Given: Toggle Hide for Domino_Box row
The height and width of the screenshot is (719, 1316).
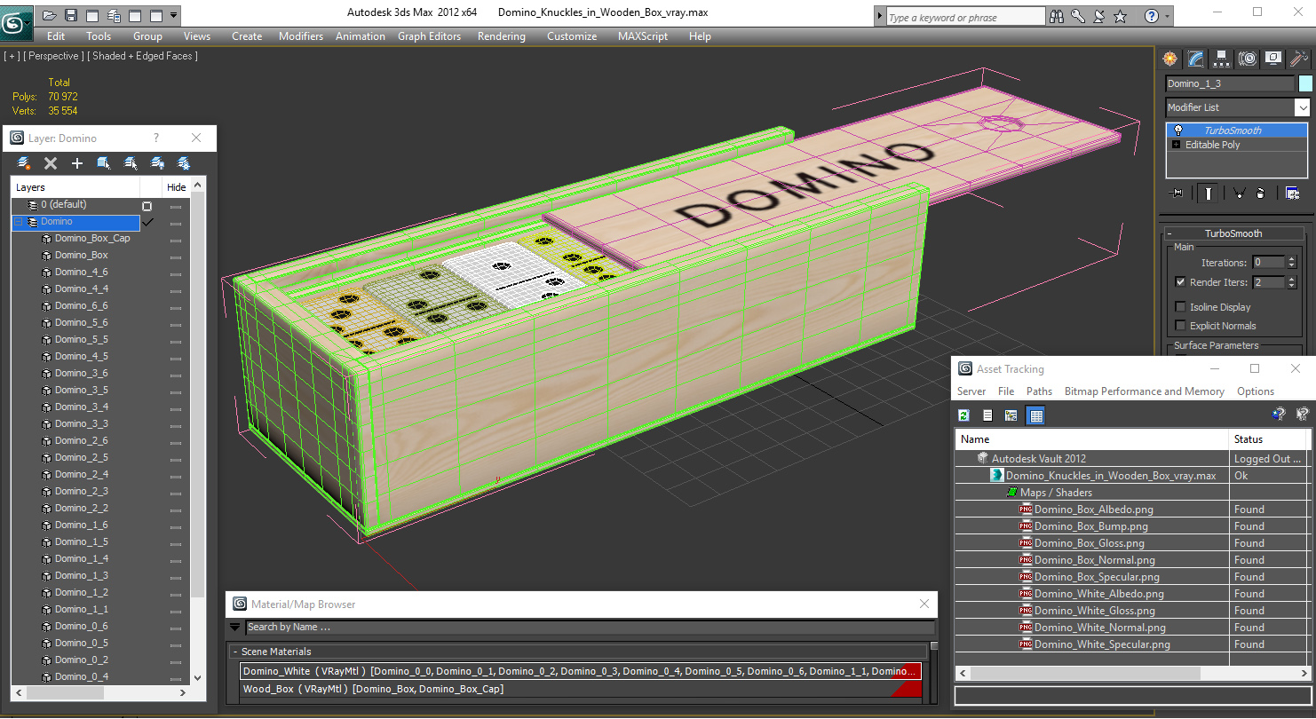Looking at the screenshot, I should [x=176, y=256].
